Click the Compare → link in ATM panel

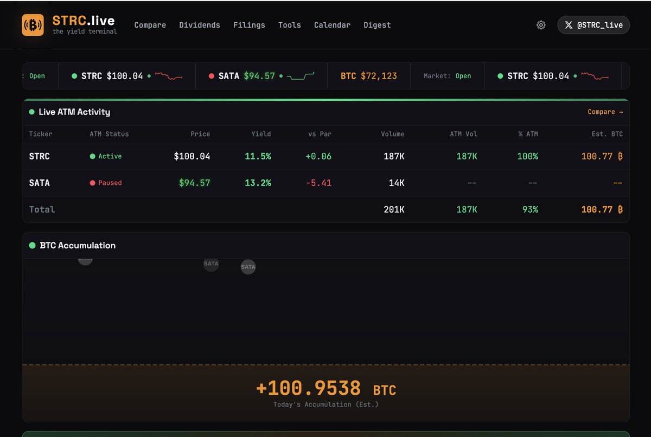point(605,112)
